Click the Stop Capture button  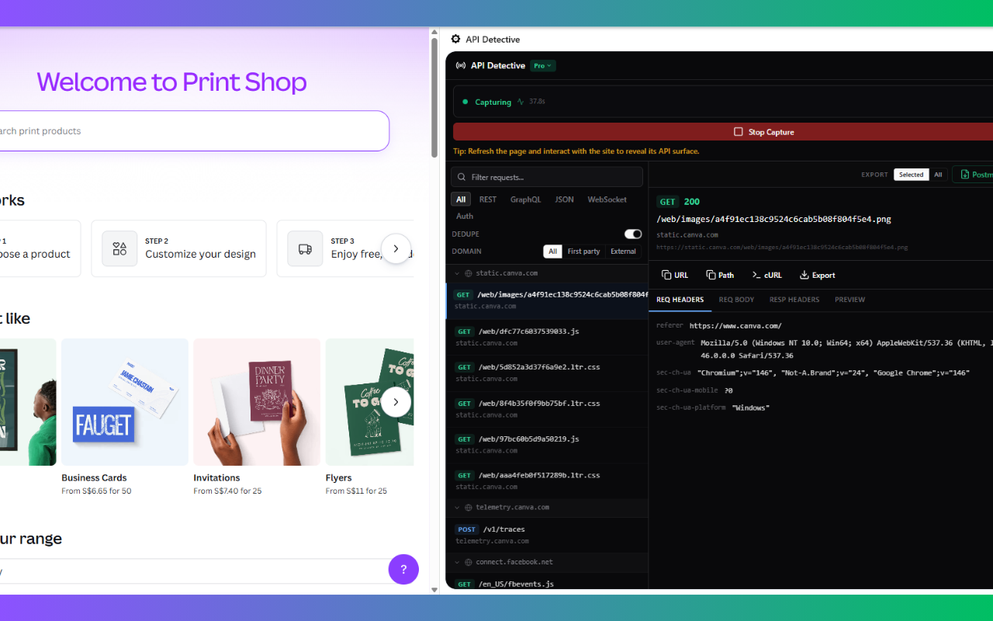[x=723, y=132]
